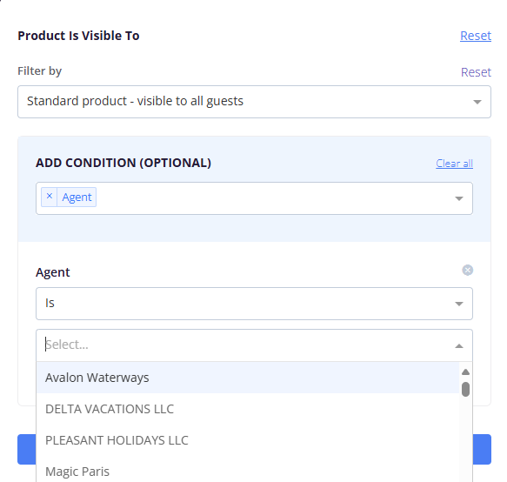Viewport: 507px width, 482px height.
Task: Remove the Agent tag via its x icon
Action: 50,197
